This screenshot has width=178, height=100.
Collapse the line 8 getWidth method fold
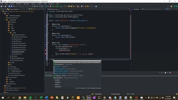click(x=48, y=24)
